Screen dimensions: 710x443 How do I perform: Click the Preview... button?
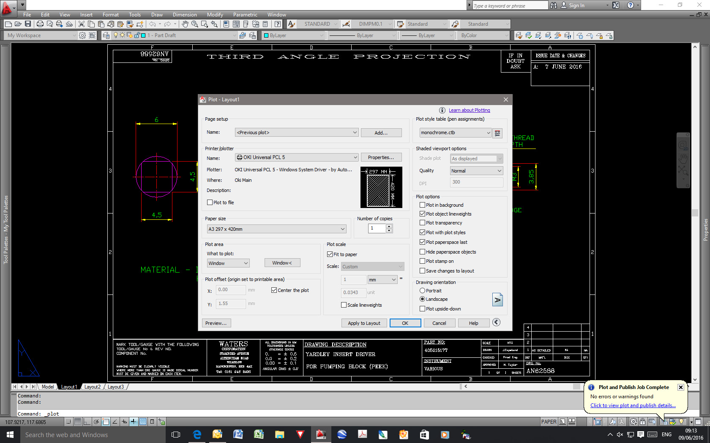[216, 323]
